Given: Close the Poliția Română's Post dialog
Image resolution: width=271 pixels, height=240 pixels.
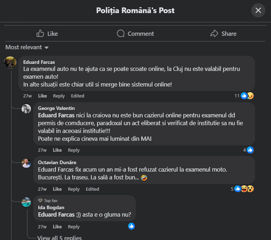Looking at the screenshot, I should click(x=258, y=10).
